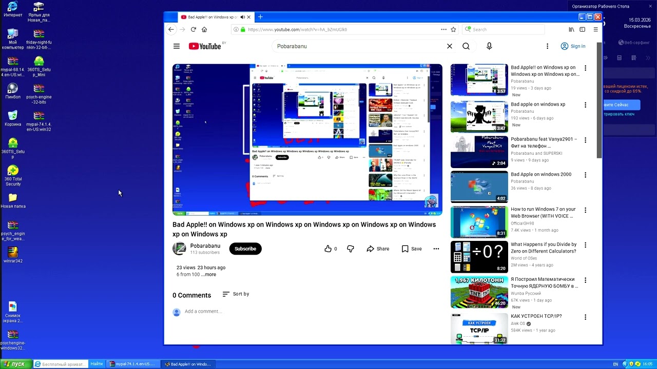
Task: Sign in to YouTube
Action: [x=573, y=46]
